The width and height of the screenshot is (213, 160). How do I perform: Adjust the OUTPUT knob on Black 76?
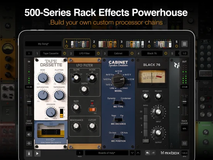click(158, 133)
